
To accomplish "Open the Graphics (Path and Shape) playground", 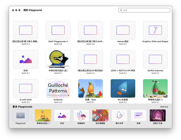I will (155, 30).
